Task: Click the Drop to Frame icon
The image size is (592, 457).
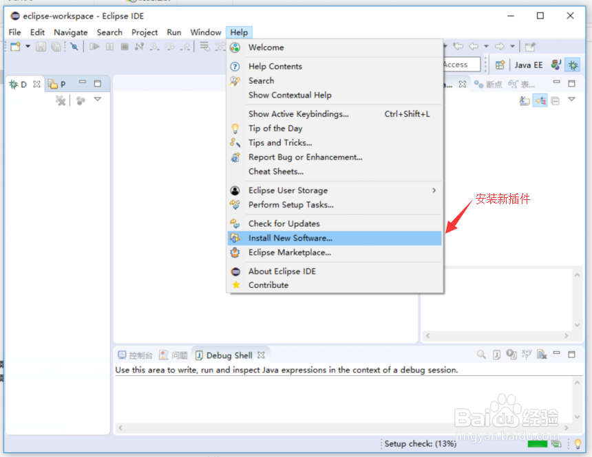Action: point(204,47)
